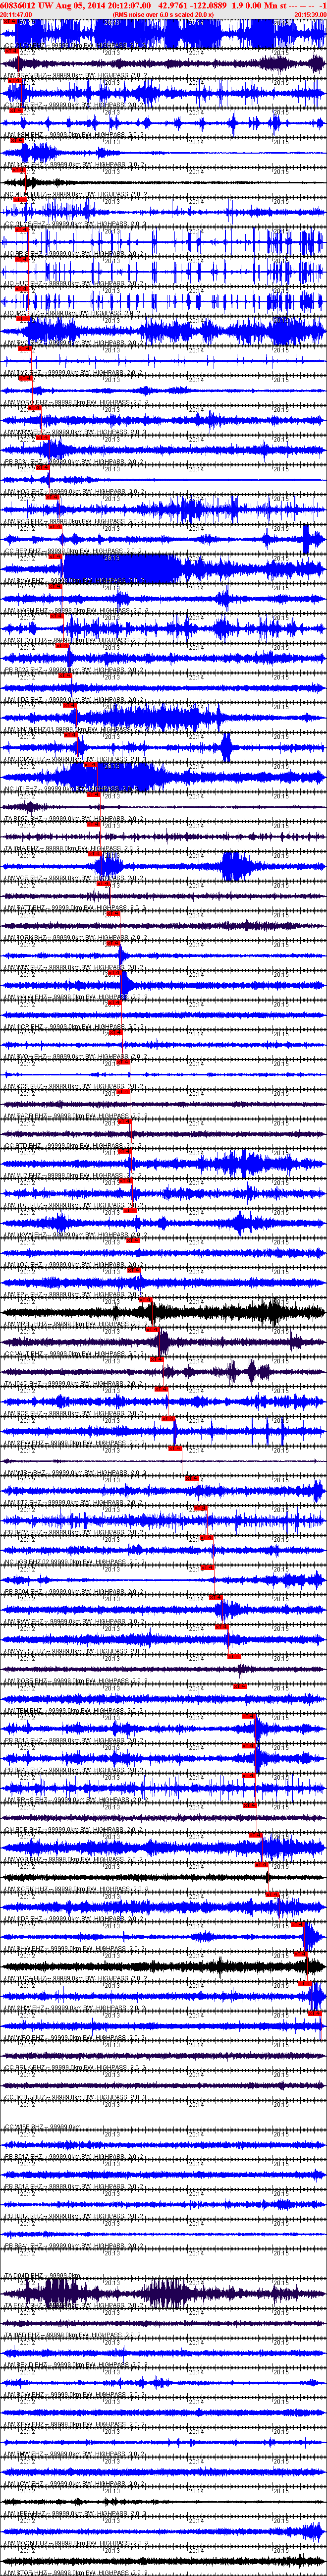The image size is (327, 2576).
Task: Click the start time 20:11:47.00 label
Action: pyautogui.click(x=17, y=15)
